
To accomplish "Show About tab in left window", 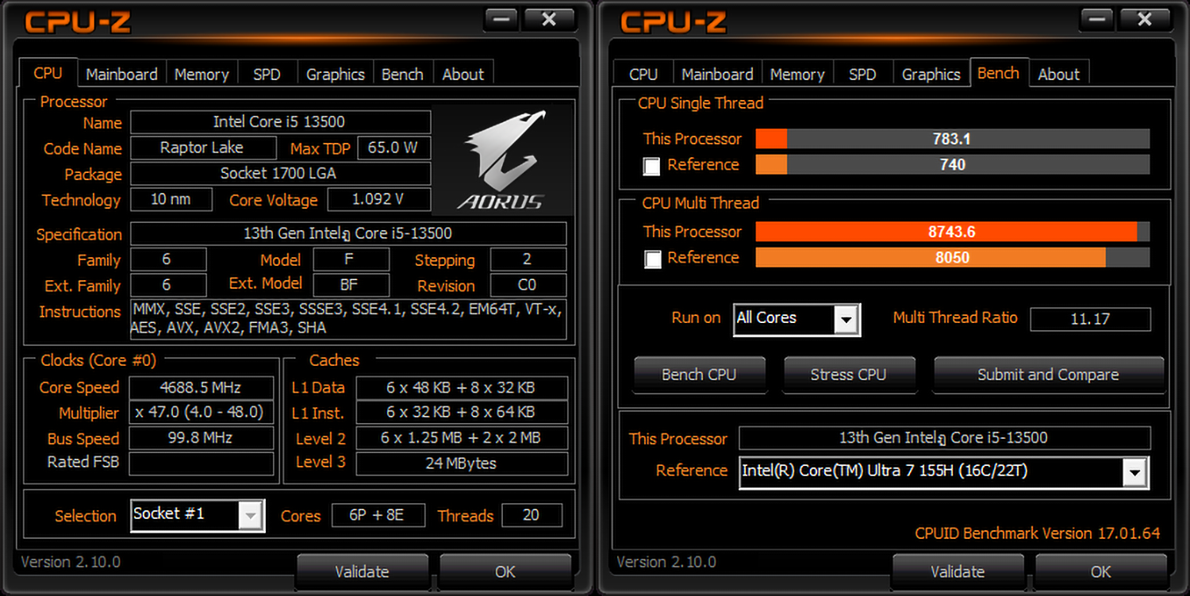I will point(463,74).
